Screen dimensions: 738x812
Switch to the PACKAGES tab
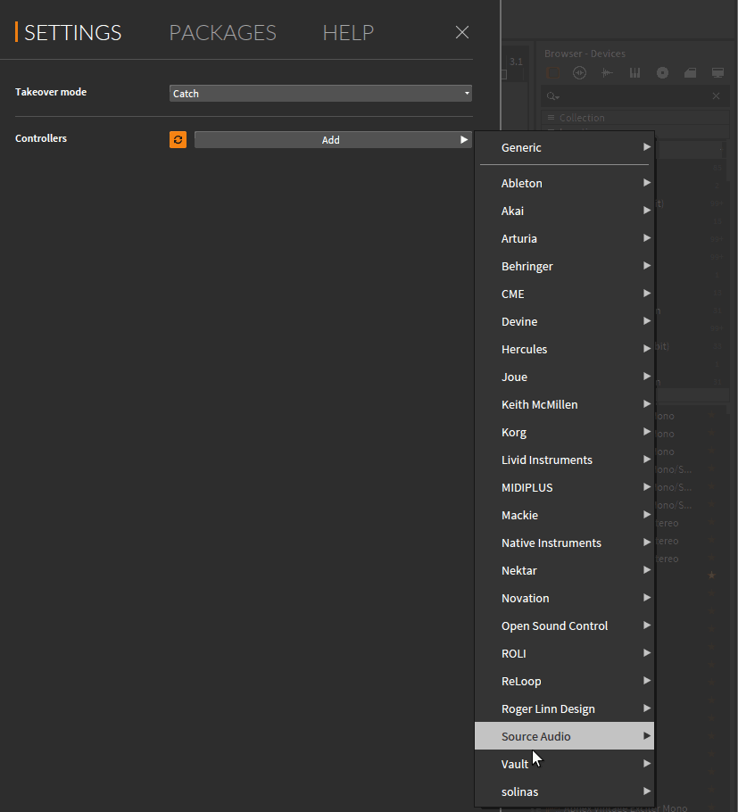pyautogui.click(x=223, y=33)
